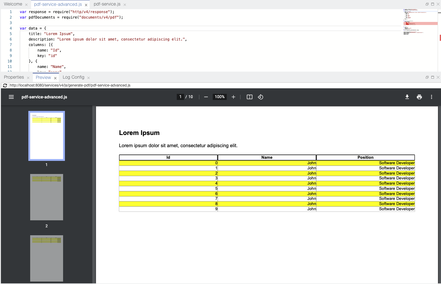Screen dimensions: 441x284
Task: Download the PDF file
Action: 407,97
